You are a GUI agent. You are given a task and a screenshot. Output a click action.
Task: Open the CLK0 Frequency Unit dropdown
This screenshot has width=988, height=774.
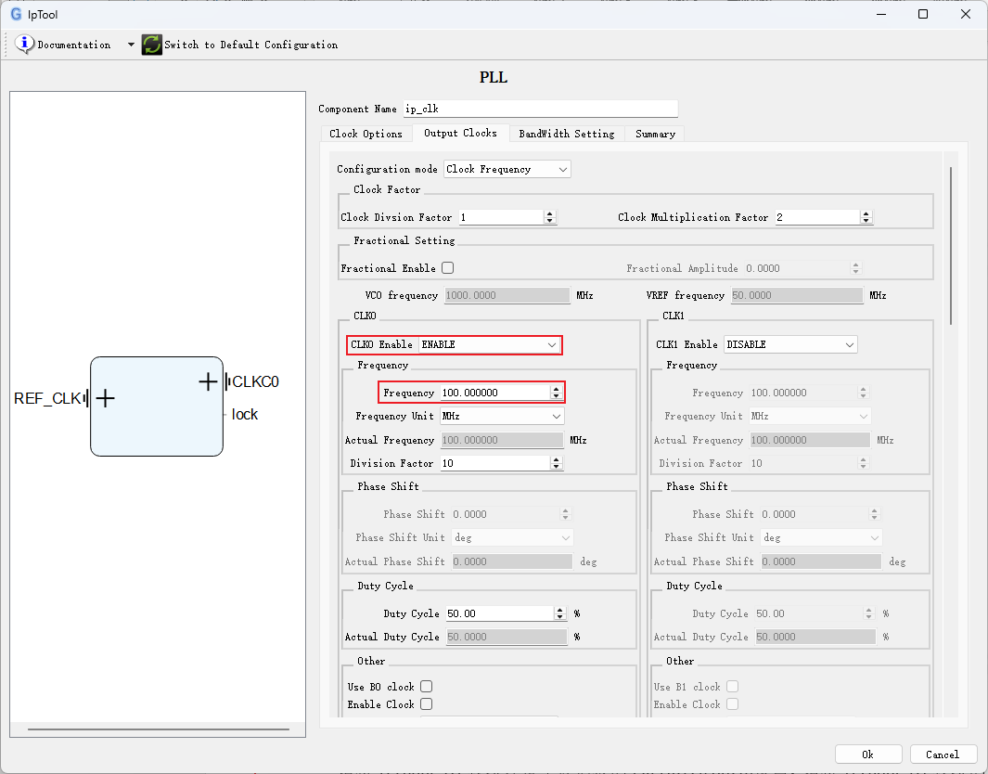[502, 416]
